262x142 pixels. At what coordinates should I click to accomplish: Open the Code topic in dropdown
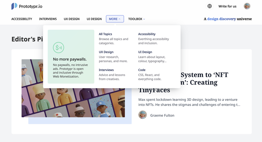coord(142,70)
